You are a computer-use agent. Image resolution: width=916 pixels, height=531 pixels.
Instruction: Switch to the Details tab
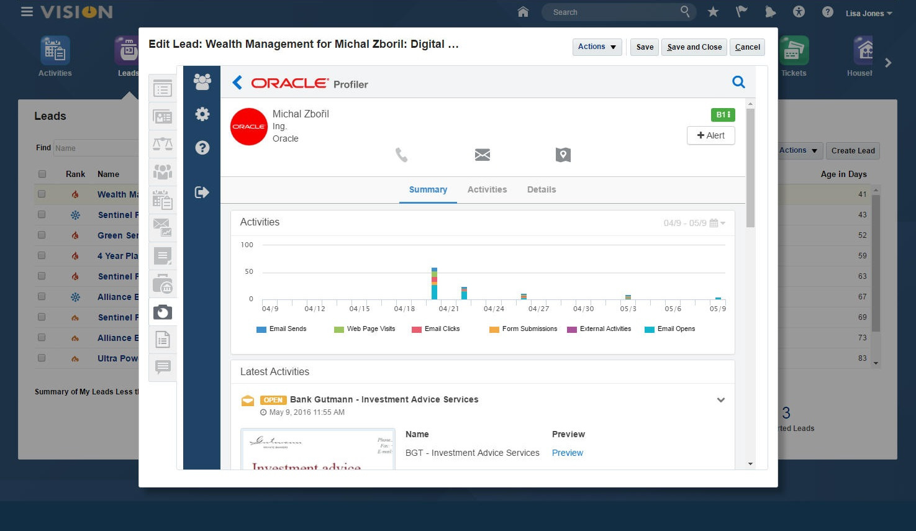tap(542, 190)
